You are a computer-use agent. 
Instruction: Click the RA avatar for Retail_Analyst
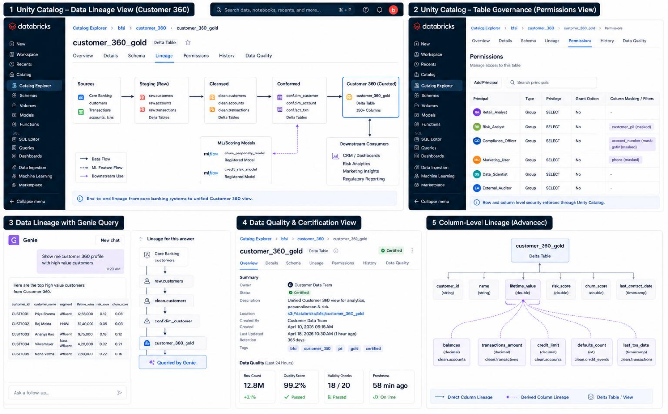click(477, 112)
